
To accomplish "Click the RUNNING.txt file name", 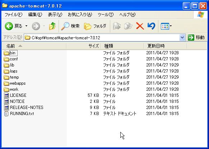I will click(22, 114).
